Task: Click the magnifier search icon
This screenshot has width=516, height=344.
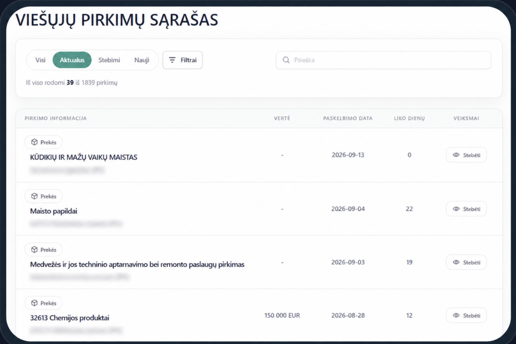Action: 286,60
